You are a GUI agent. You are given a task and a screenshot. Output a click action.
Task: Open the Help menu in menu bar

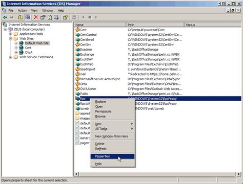(61, 11)
